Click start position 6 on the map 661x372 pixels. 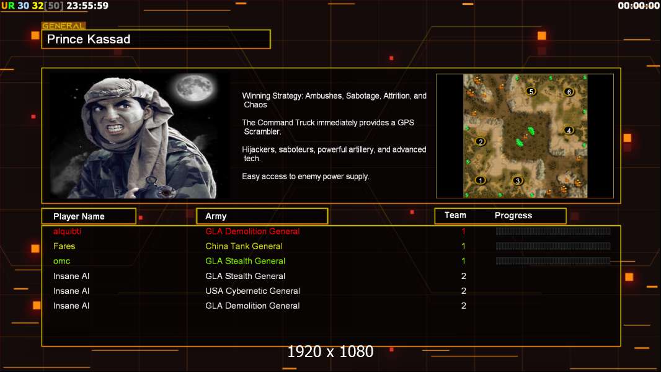pos(569,91)
